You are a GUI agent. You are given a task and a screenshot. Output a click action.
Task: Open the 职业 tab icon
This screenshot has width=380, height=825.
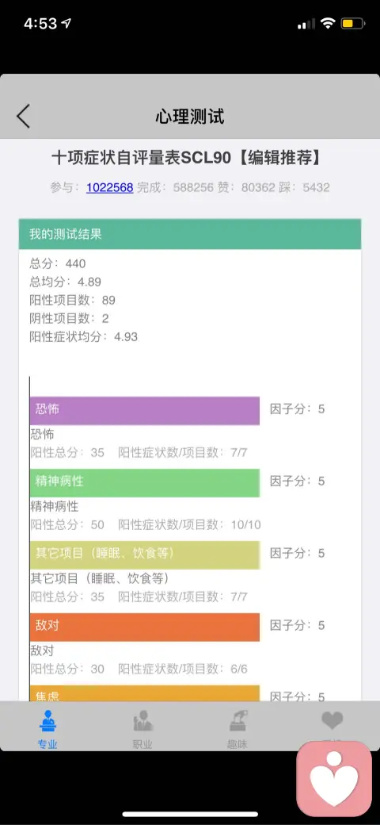coord(142,721)
